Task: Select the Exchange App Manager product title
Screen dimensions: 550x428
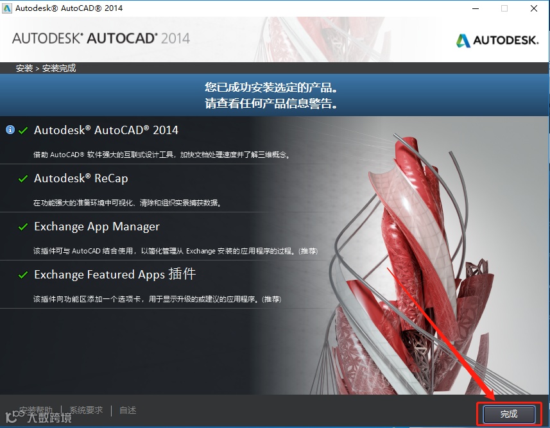Action: (97, 227)
